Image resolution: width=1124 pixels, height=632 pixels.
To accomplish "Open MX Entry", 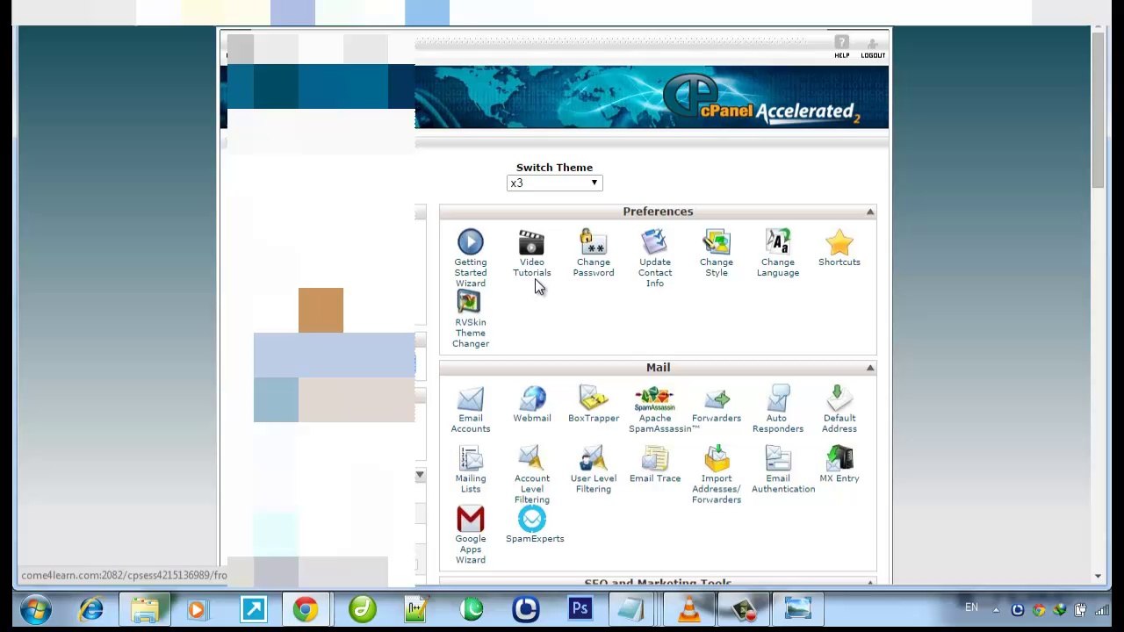I will 839,464.
